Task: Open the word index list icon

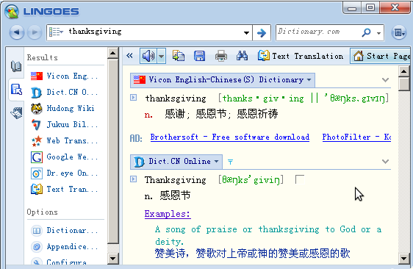Action: point(56,32)
